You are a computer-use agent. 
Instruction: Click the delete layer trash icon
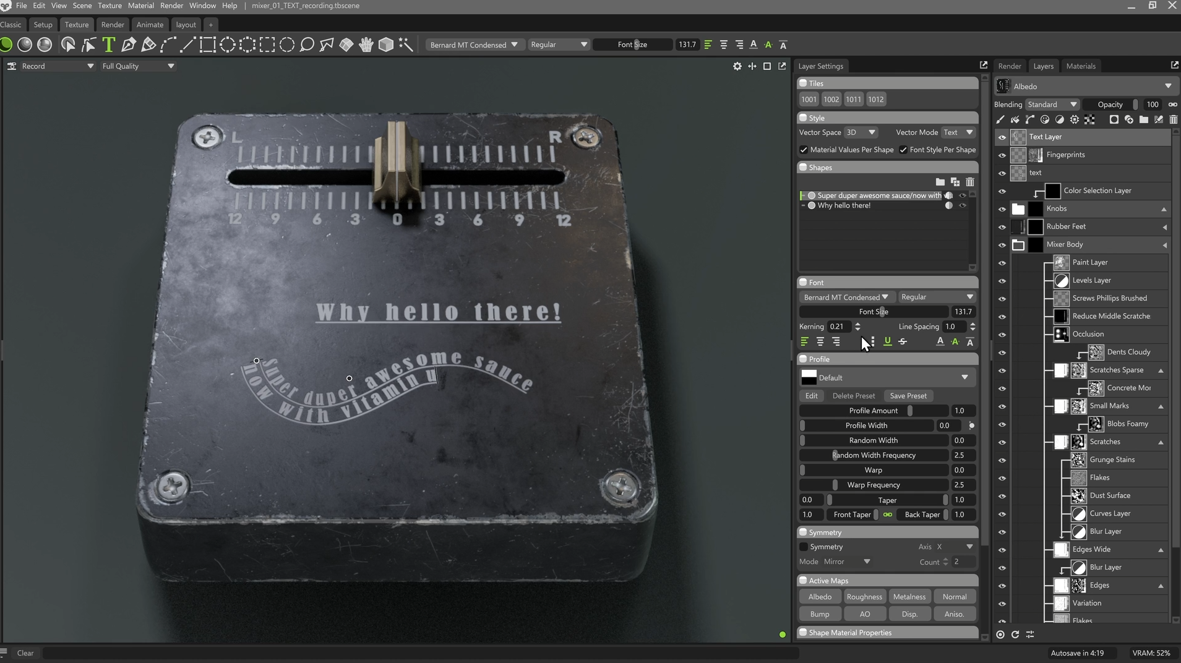tap(1173, 119)
